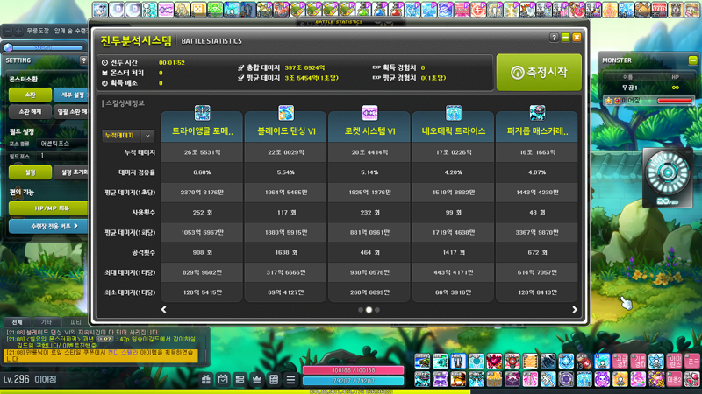Switch chat to 파티 tab
Screen dimensions: 702x394
(75, 322)
